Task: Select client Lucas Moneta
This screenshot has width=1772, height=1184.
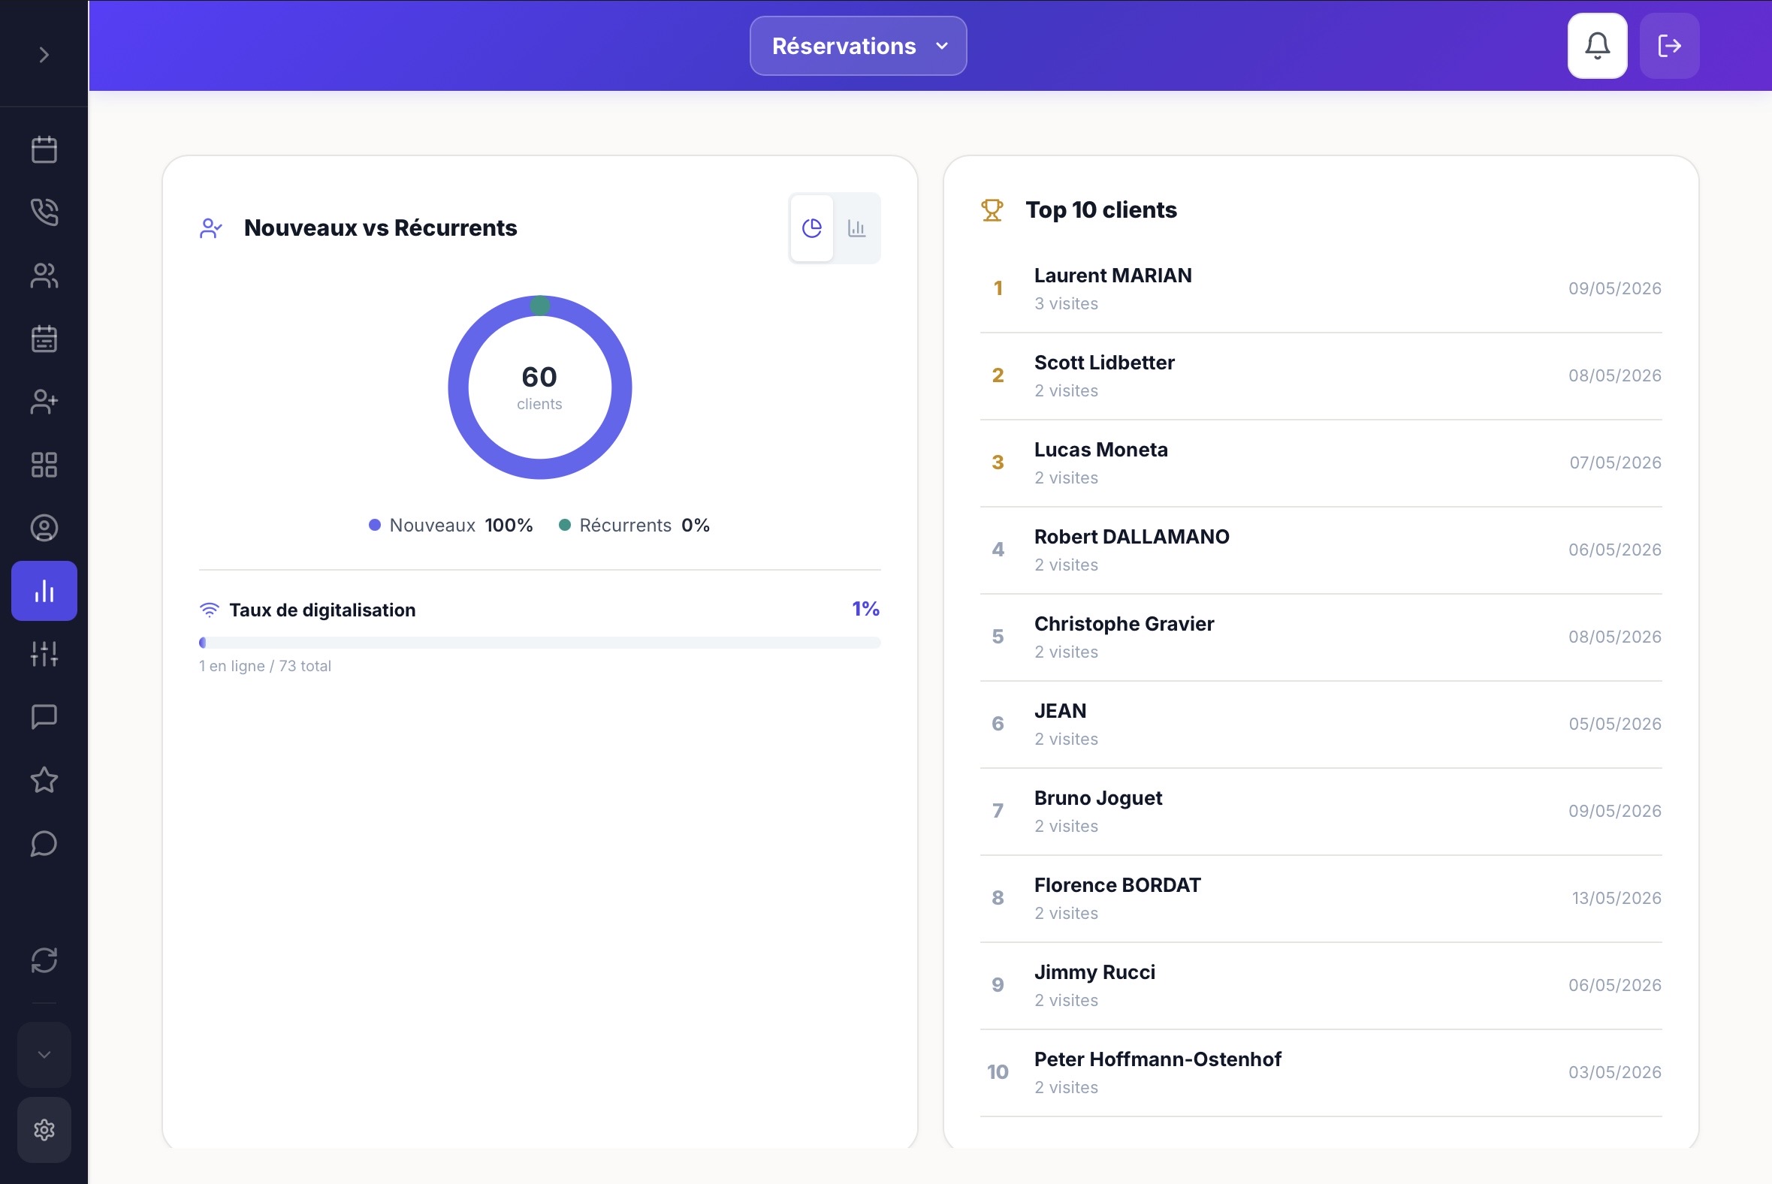Action: coord(1321,463)
